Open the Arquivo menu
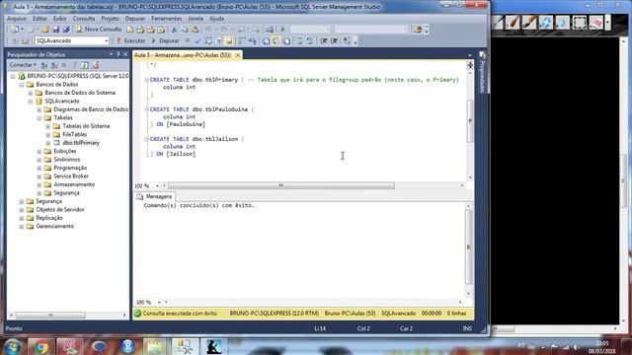 (17, 19)
